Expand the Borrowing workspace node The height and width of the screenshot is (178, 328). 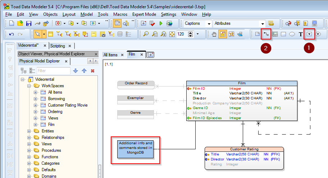tap(36, 99)
